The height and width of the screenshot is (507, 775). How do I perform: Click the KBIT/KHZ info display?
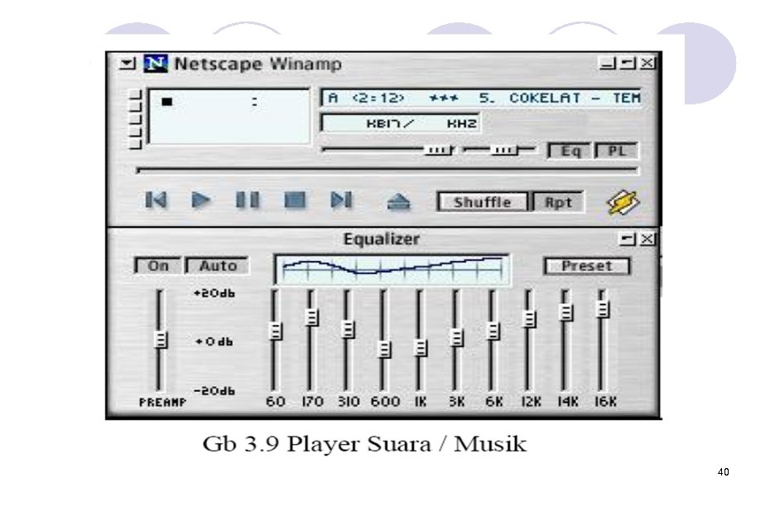coord(401,123)
